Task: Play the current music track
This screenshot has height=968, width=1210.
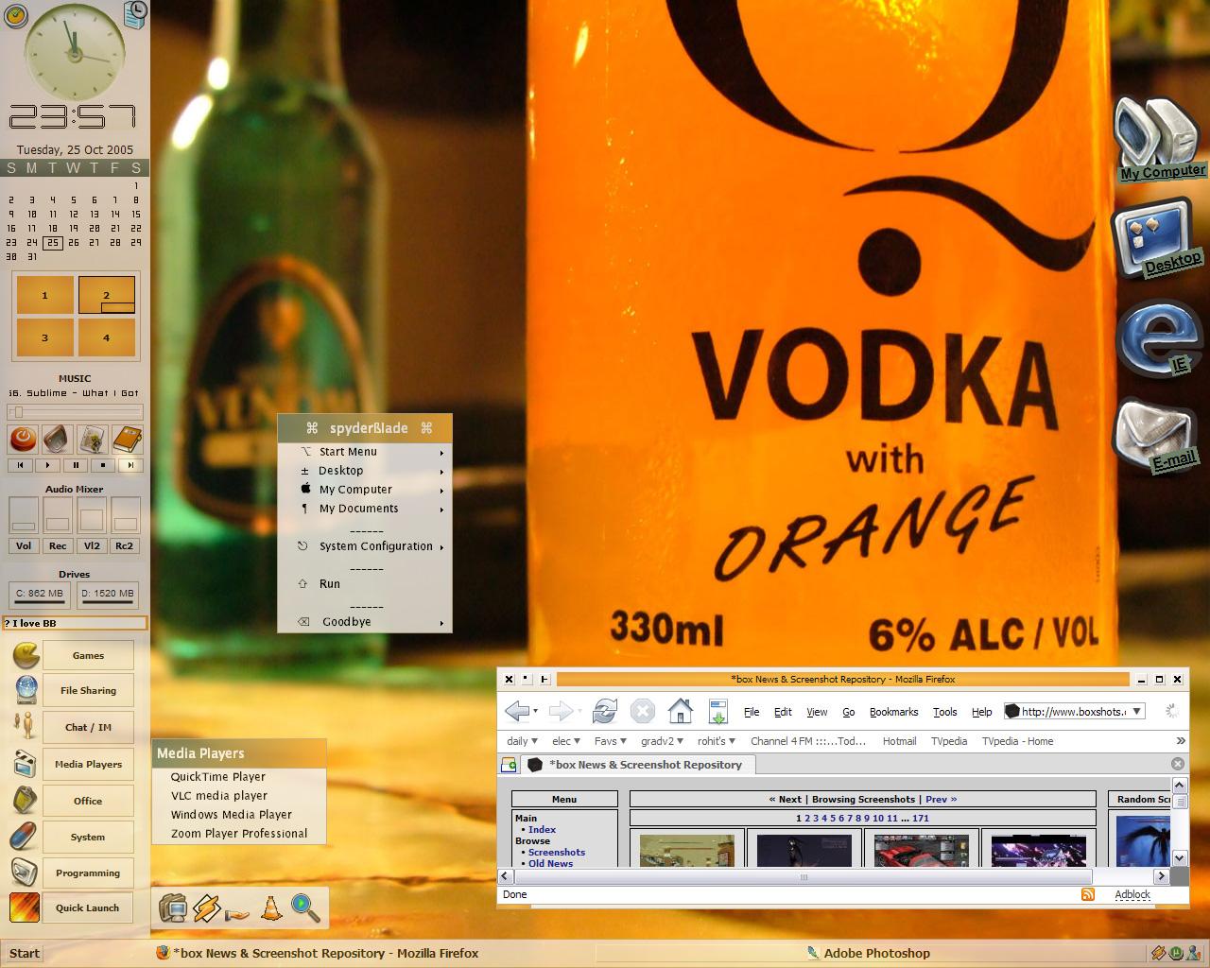Action: pos(48,465)
